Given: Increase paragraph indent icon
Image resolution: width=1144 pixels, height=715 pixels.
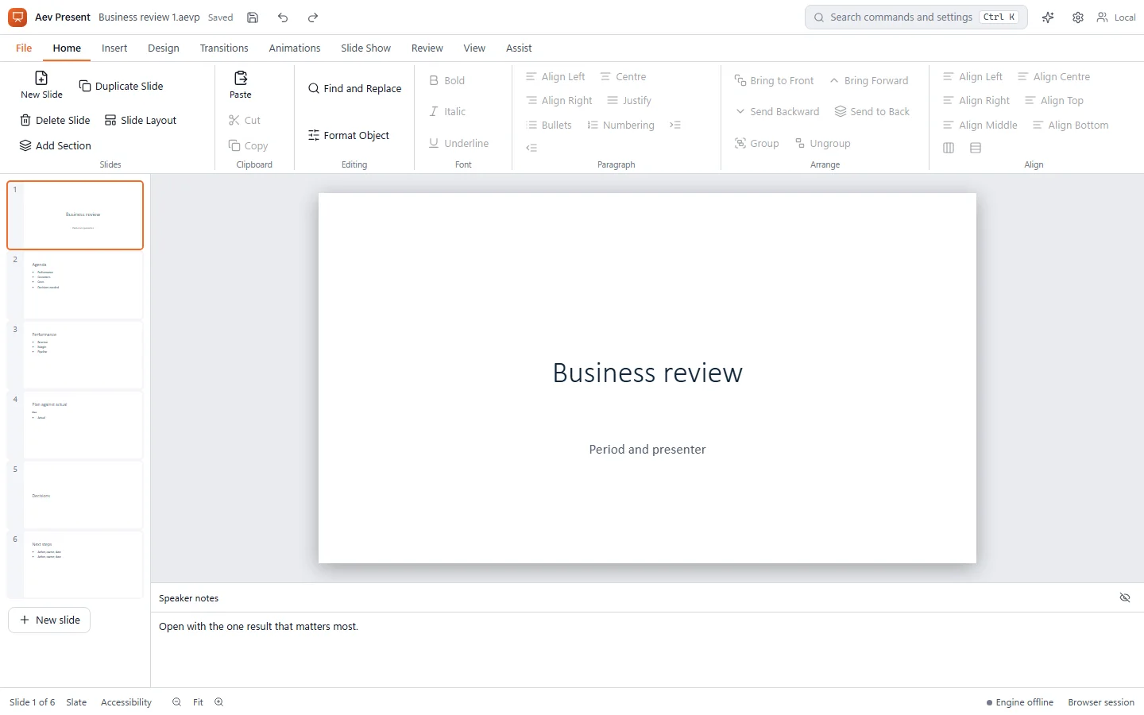Looking at the screenshot, I should click(675, 125).
